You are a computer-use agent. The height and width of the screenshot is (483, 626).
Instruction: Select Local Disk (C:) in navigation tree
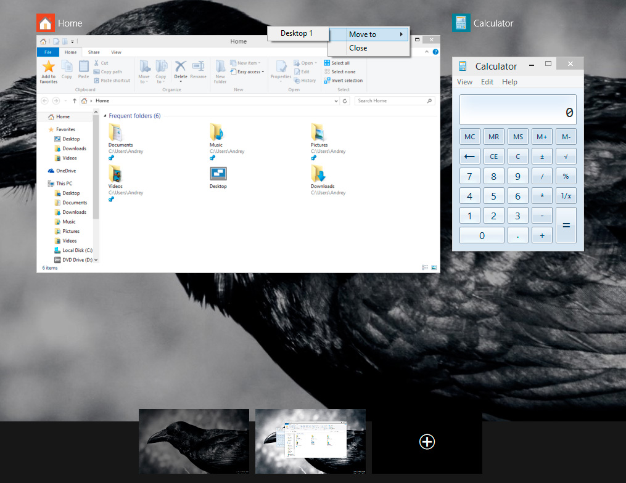pyautogui.click(x=77, y=250)
